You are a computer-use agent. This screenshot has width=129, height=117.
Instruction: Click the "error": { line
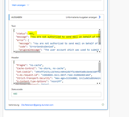(23, 40)
